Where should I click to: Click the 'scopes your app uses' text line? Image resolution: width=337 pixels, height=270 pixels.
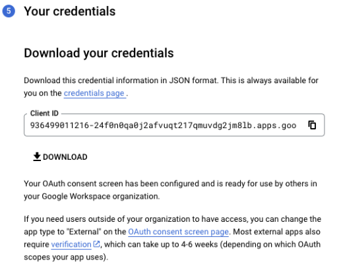(x=66, y=257)
